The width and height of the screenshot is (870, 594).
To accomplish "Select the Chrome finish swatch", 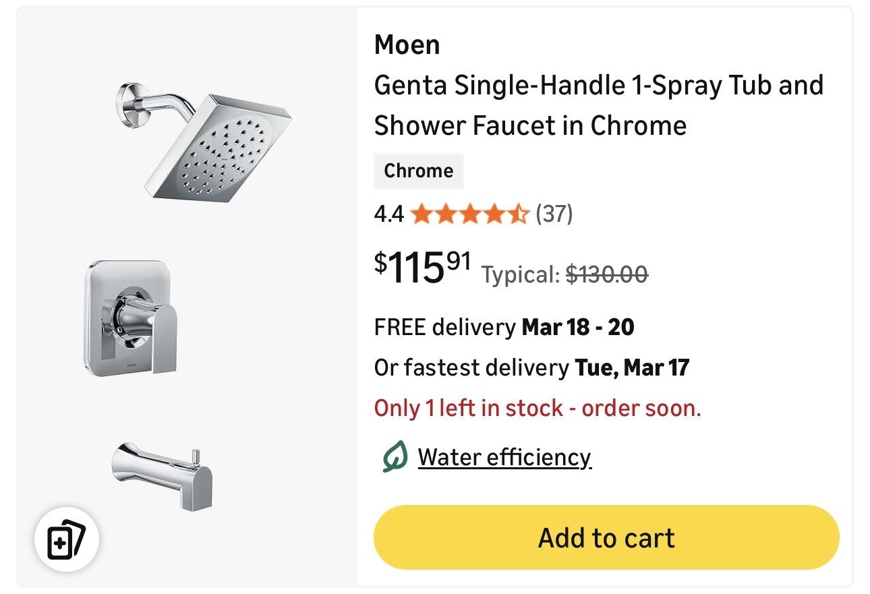I will (418, 171).
